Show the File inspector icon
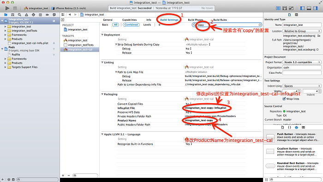The height and width of the screenshot is (182, 323). point(289,15)
